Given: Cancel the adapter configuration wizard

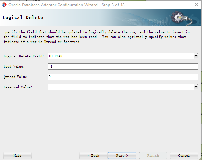Looking at the screenshot, I should pyautogui.click(x=184, y=155).
